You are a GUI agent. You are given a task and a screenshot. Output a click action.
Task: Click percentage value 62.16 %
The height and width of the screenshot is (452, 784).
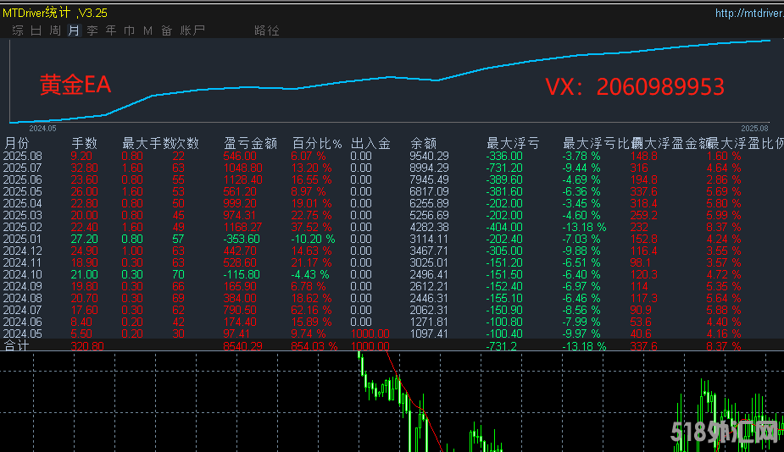(311, 310)
